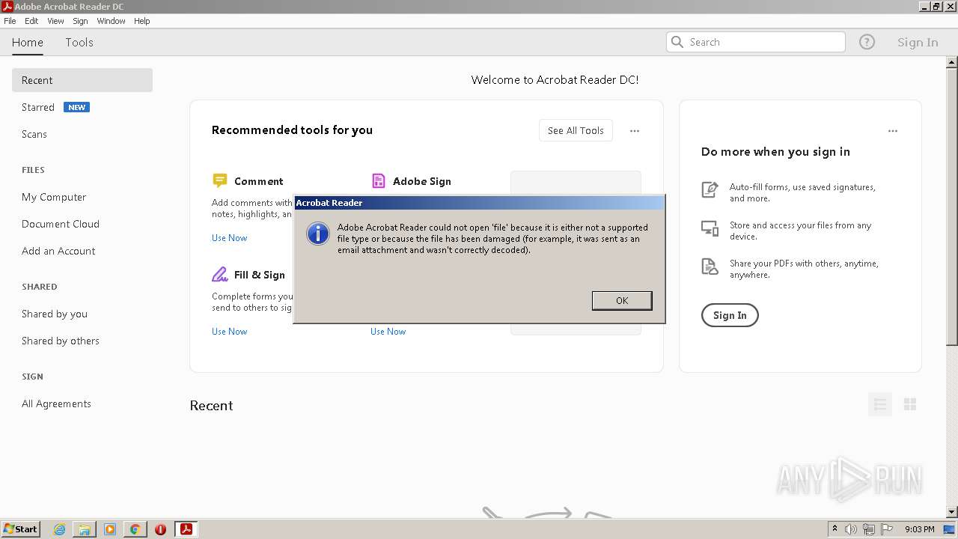The image size is (958, 539).
Task: Open Google Chrome from taskbar
Action: 135,529
